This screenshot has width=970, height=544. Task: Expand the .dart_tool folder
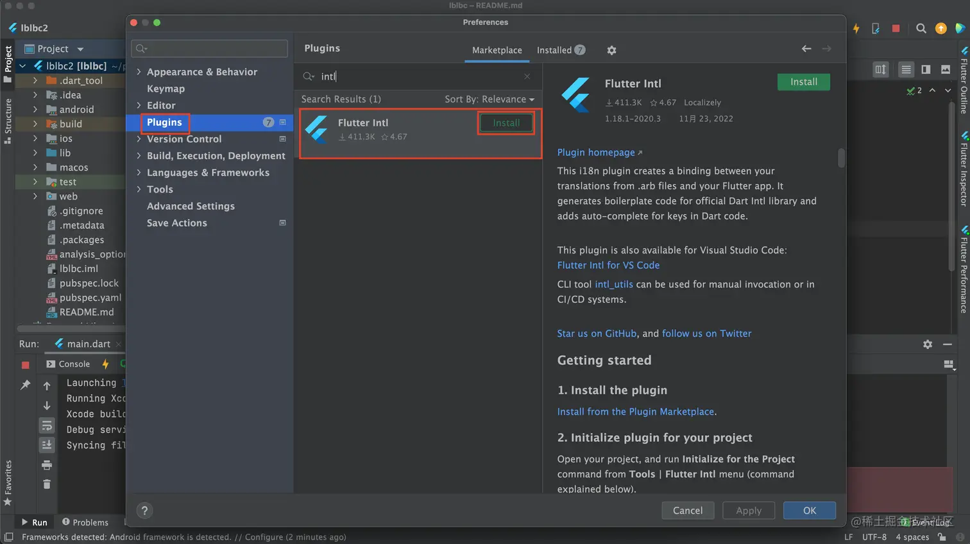35,81
